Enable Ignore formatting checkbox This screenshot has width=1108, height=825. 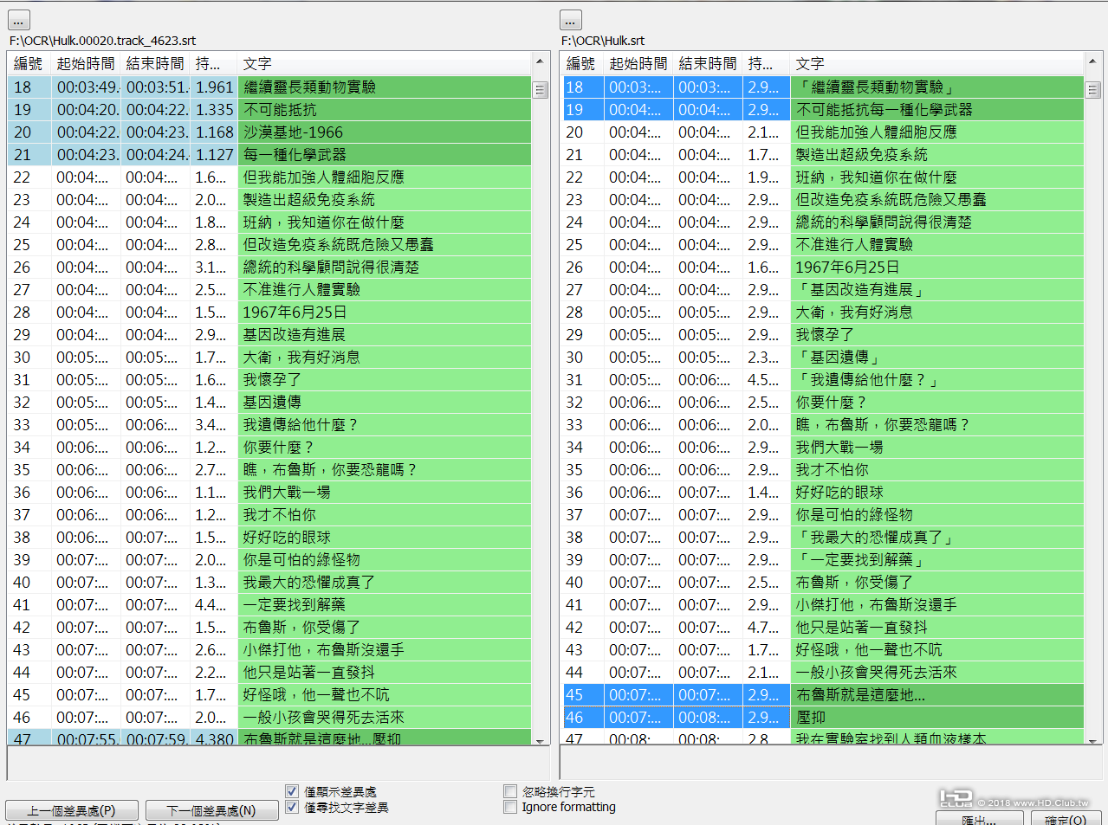pyautogui.click(x=510, y=807)
